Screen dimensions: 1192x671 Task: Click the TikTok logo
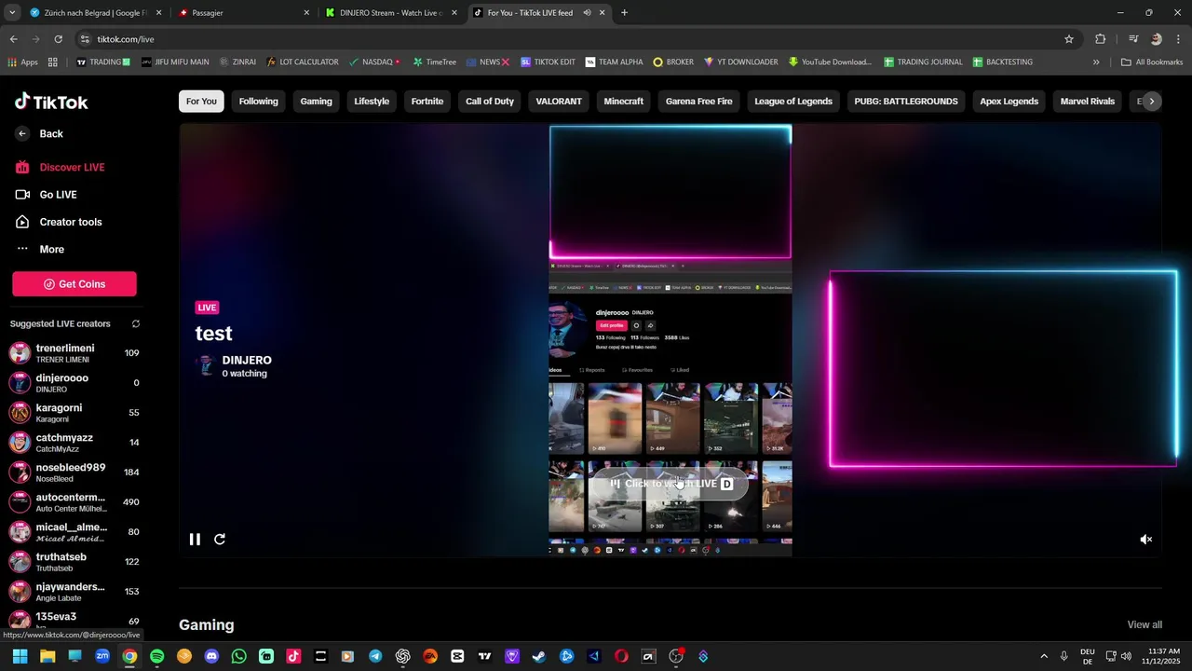click(51, 102)
